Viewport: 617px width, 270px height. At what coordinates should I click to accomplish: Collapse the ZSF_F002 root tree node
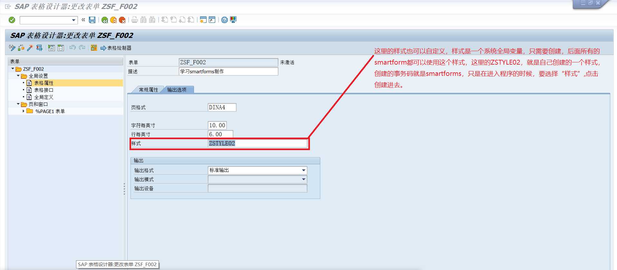pos(13,69)
